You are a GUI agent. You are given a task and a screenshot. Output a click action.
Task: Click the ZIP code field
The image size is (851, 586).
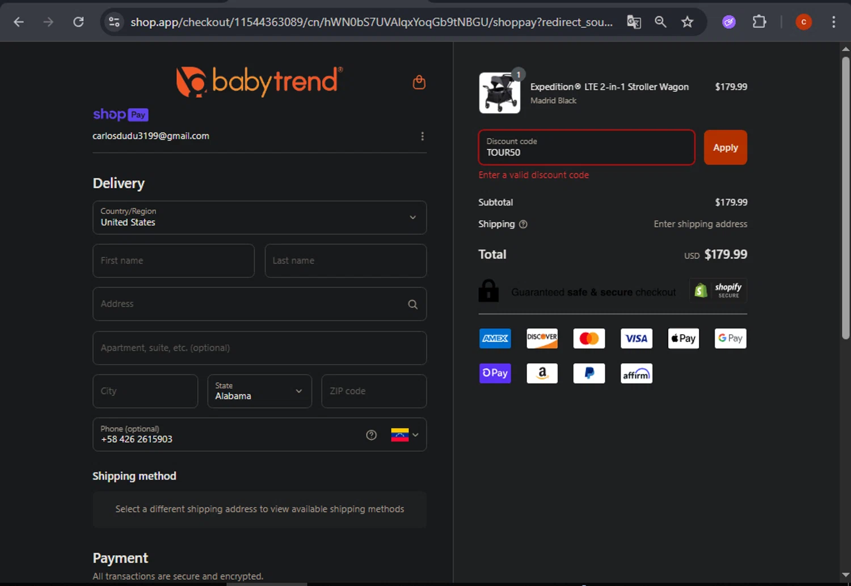click(374, 391)
